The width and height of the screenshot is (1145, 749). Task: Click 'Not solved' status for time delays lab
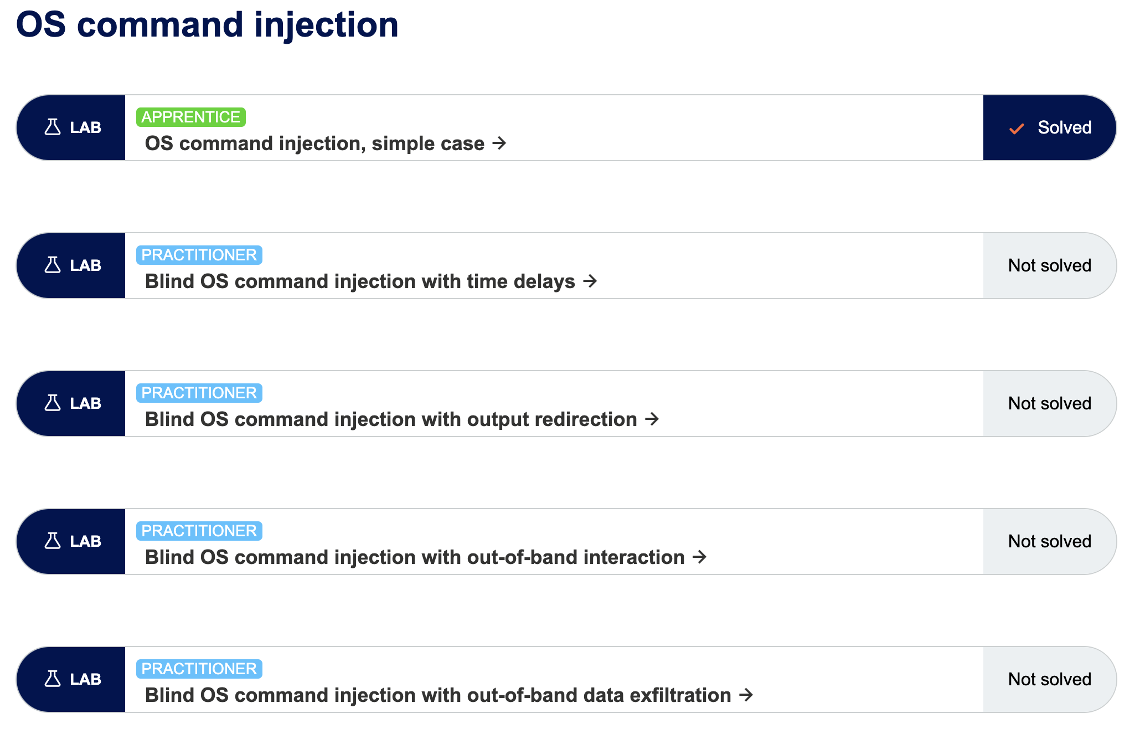1049,265
